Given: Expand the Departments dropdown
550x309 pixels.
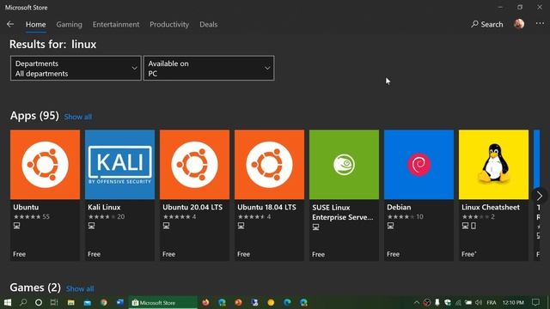Looking at the screenshot, I should point(76,68).
